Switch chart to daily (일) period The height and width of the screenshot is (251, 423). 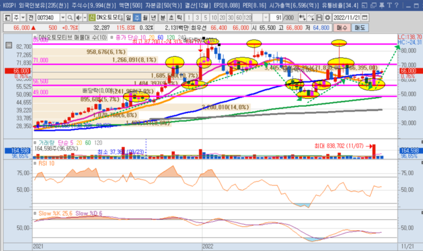[129, 18]
